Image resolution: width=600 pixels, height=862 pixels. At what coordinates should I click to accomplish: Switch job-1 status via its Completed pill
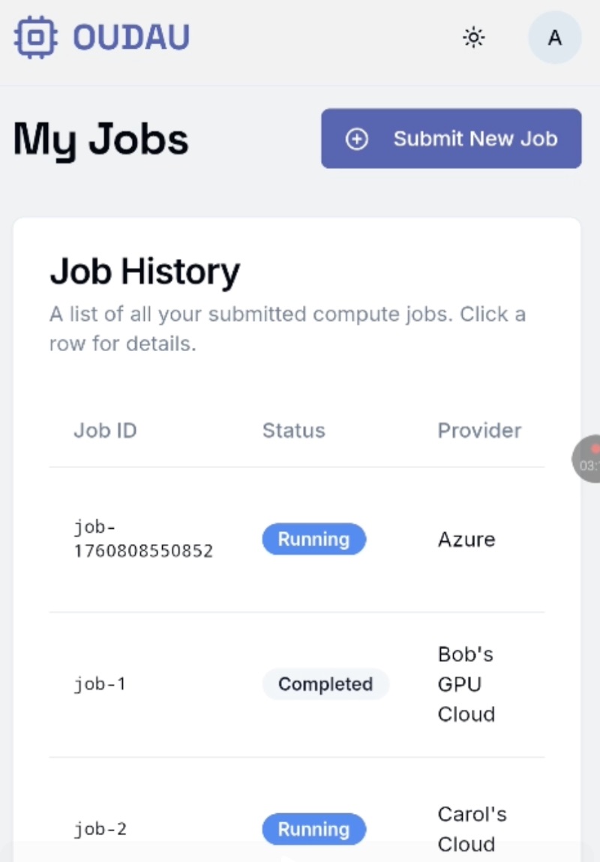[325, 683]
